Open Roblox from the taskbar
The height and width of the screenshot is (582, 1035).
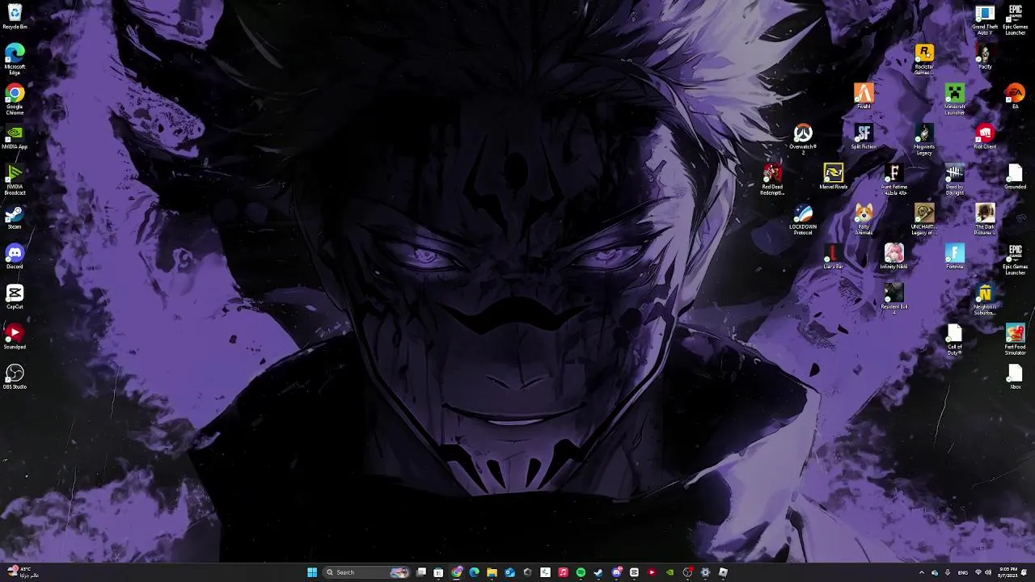point(723,572)
